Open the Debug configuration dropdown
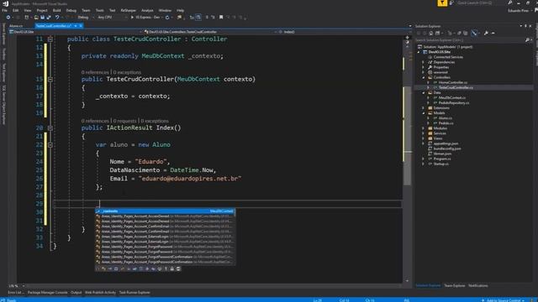The width and height of the screenshot is (538, 302). 85,17
